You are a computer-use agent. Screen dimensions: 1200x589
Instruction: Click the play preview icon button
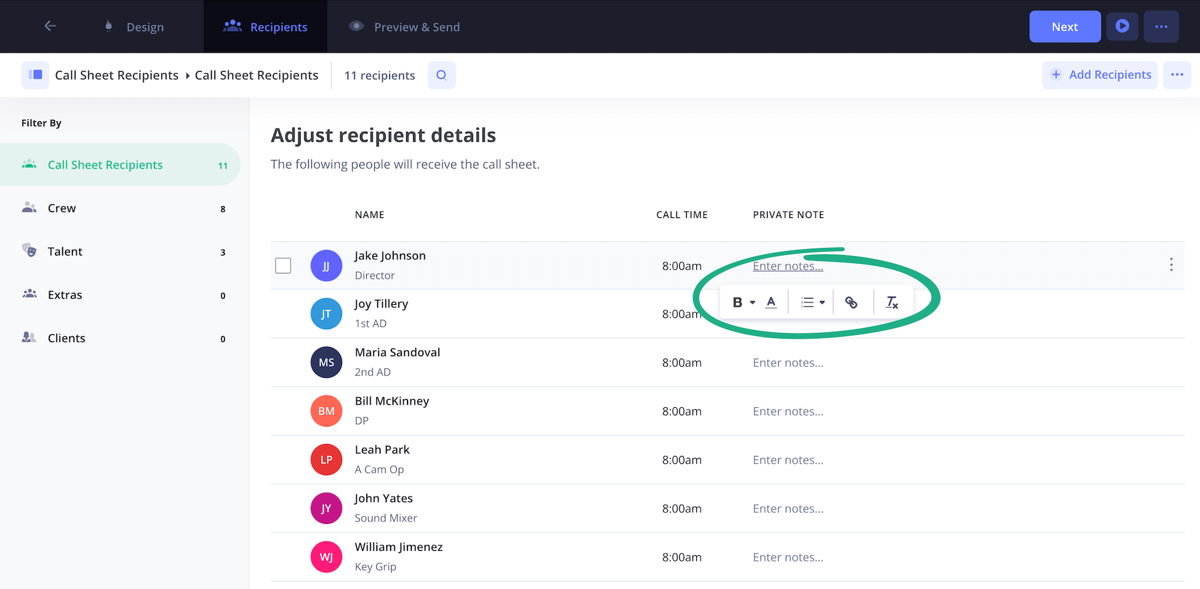[1122, 26]
